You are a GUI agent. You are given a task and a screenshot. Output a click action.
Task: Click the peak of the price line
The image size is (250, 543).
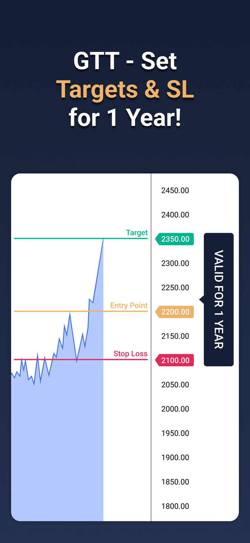click(103, 239)
